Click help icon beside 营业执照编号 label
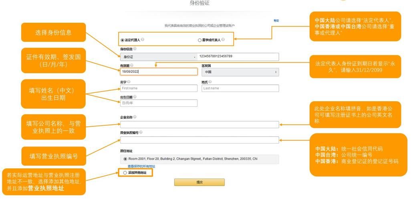The image size is (411, 200). (141, 132)
